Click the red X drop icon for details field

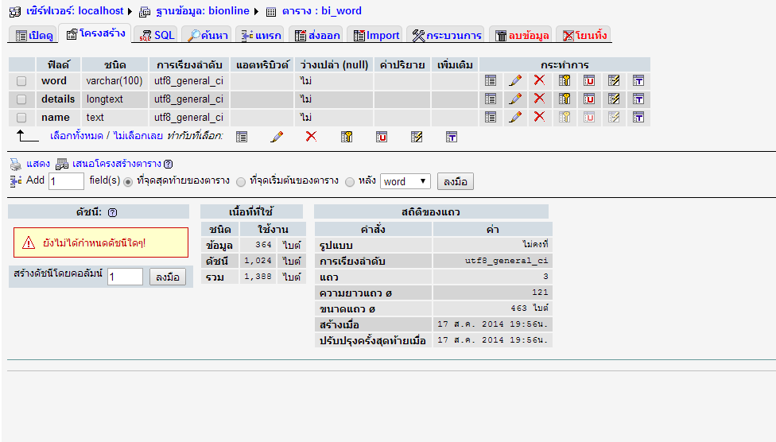pos(539,99)
